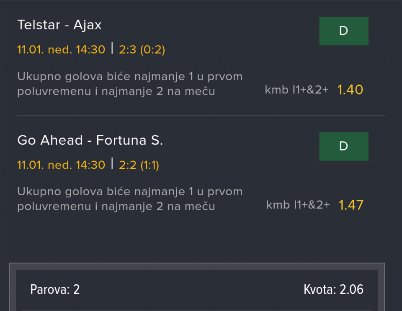The width and height of the screenshot is (402, 311).
Task: Click the summary panel between Parova and Kvota
Action: [193, 289]
